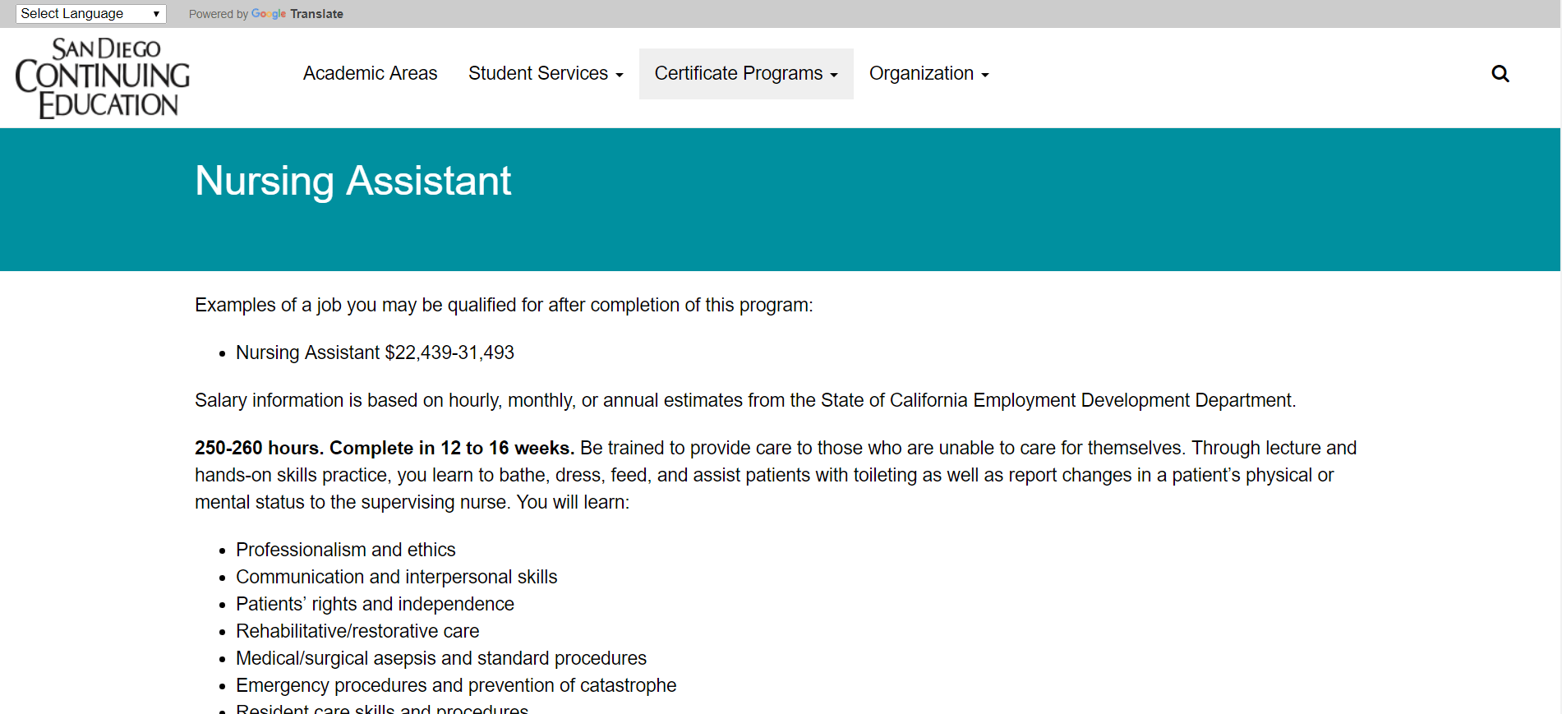Click the "Professionalism and ethics" list item
The width and height of the screenshot is (1562, 714).
(345, 550)
